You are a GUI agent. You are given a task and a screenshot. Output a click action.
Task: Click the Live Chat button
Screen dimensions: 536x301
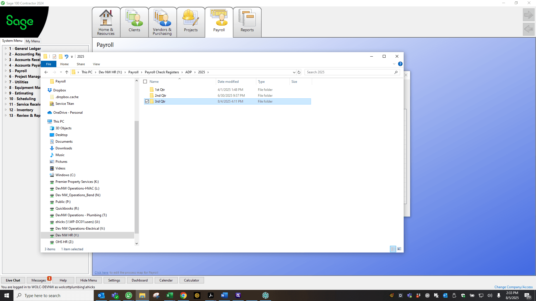13,280
